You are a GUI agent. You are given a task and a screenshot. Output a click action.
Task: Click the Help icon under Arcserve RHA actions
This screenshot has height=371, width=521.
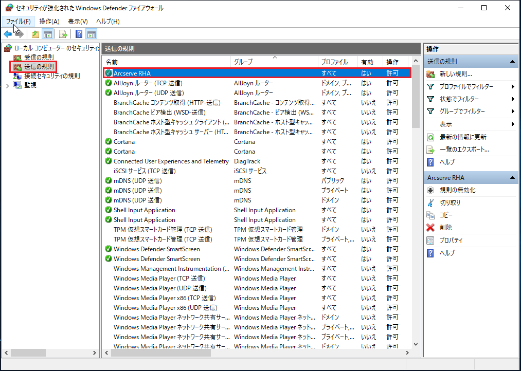(430, 253)
